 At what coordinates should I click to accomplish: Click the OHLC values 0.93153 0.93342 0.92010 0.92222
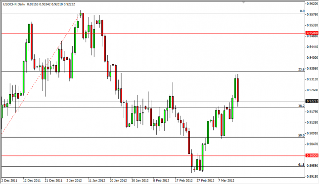51,4
